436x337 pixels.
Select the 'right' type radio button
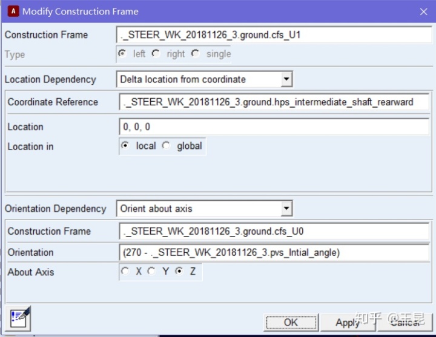pos(156,53)
